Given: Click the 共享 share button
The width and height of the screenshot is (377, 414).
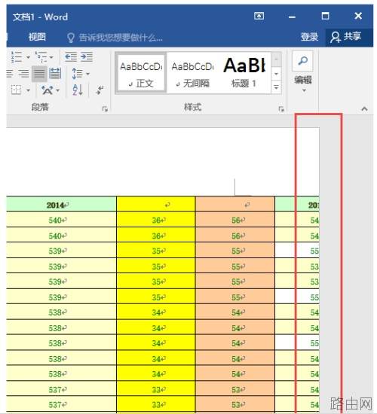Looking at the screenshot, I should coord(346,36).
